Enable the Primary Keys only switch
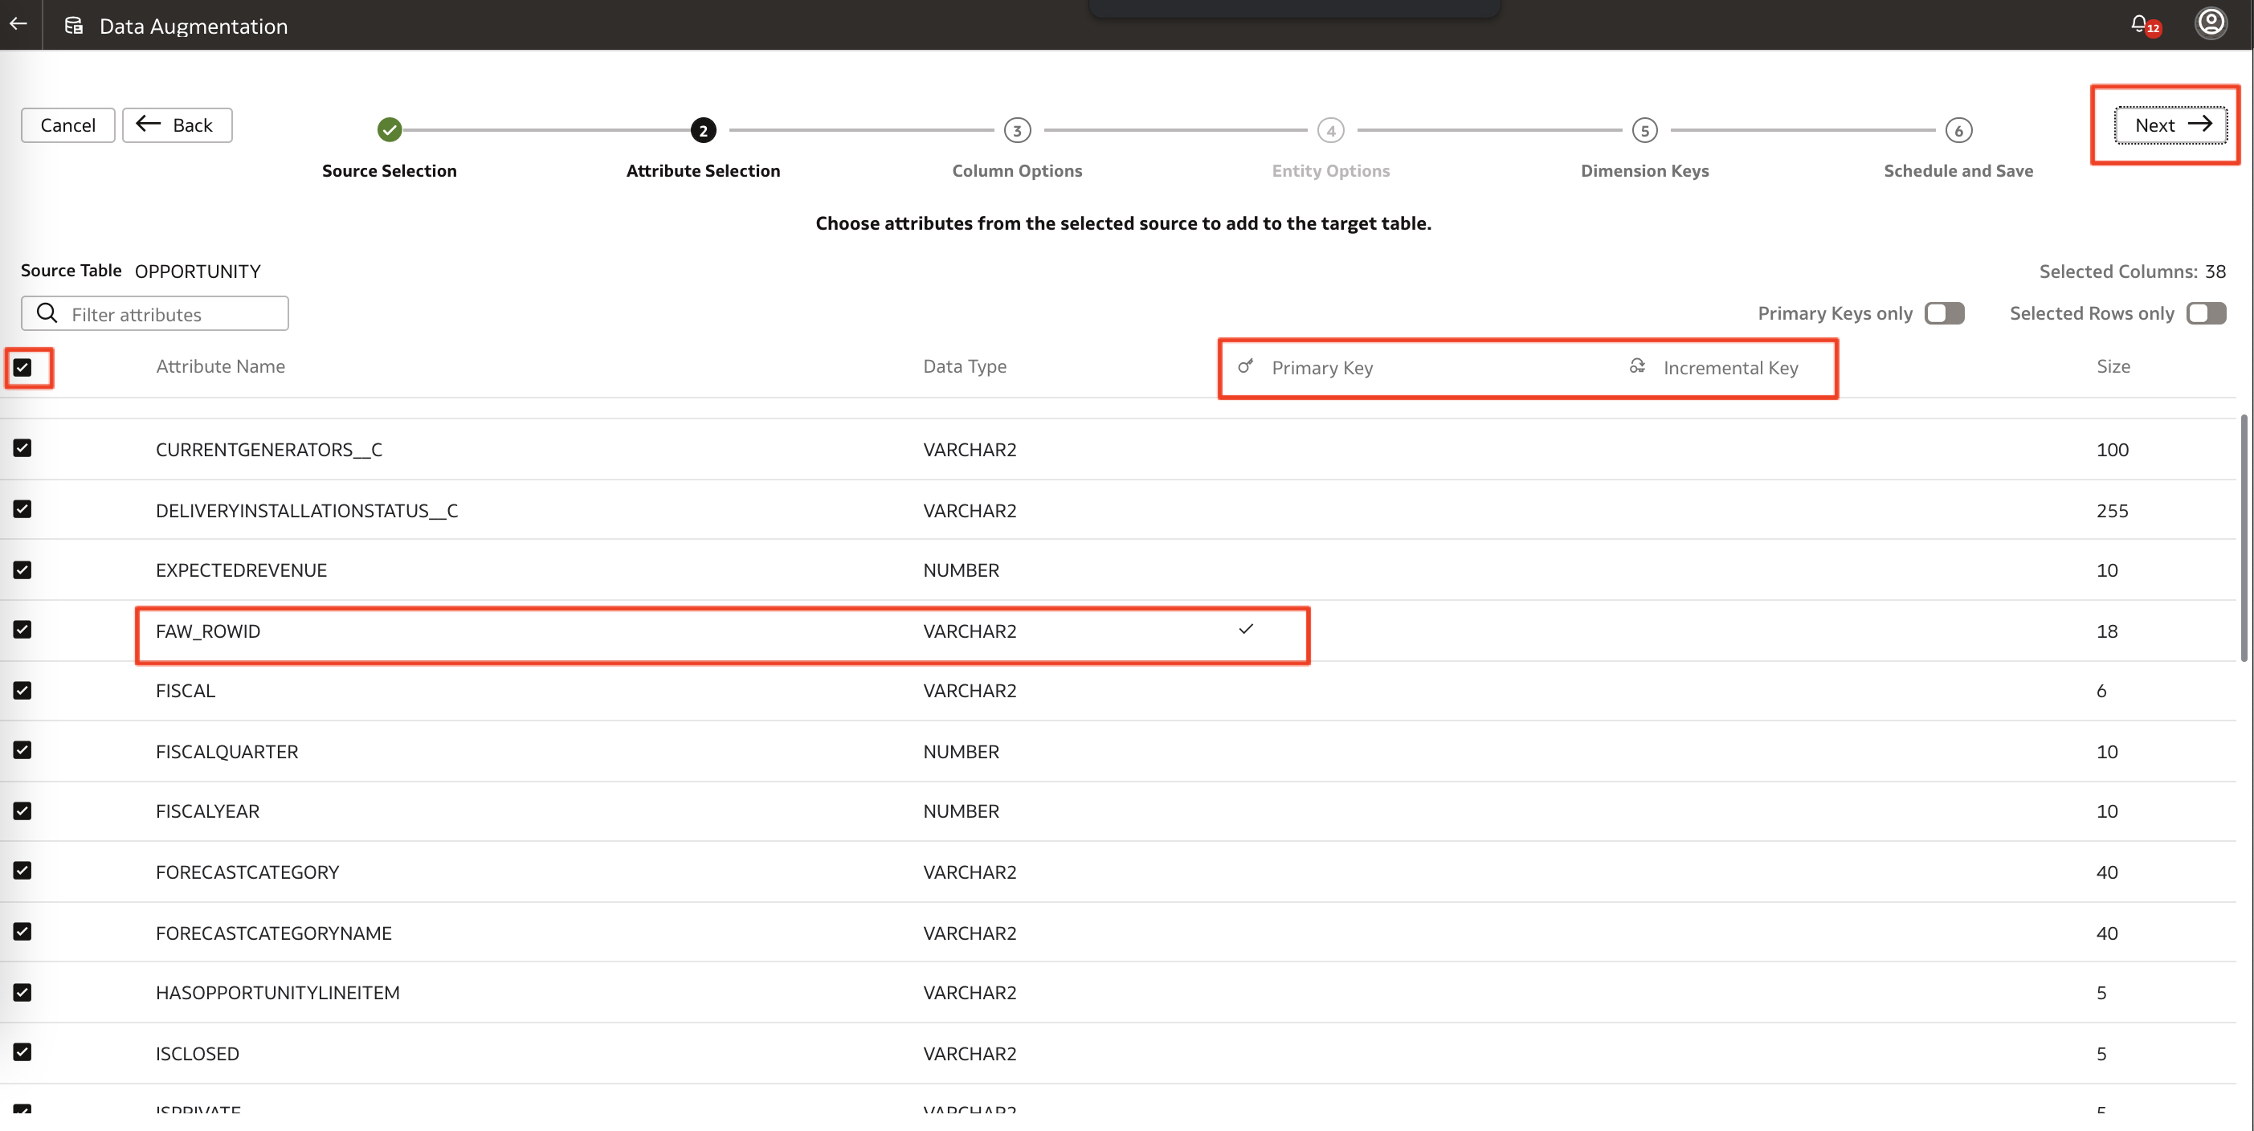This screenshot has height=1131, width=2254. [1944, 313]
